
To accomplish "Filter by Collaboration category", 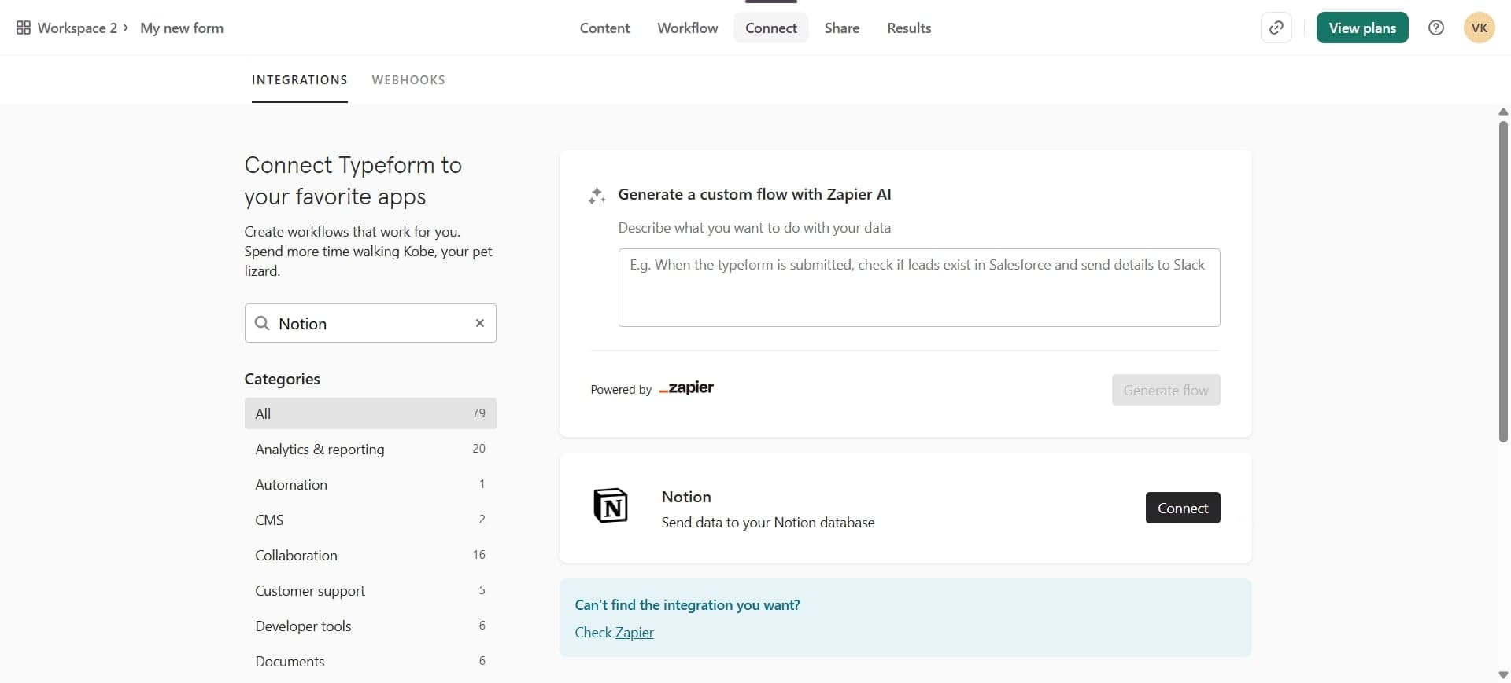I will (x=296, y=556).
